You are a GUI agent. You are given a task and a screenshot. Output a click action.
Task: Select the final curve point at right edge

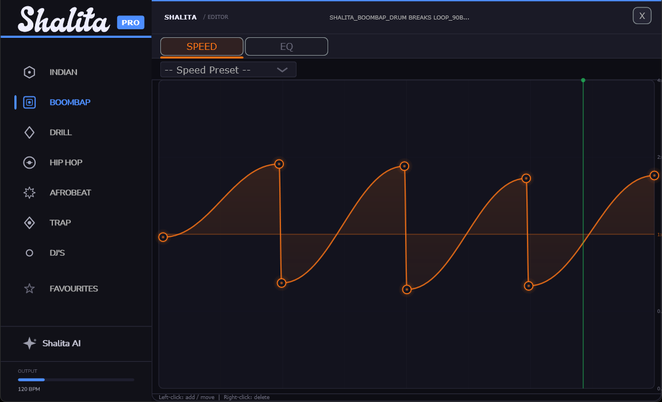654,175
